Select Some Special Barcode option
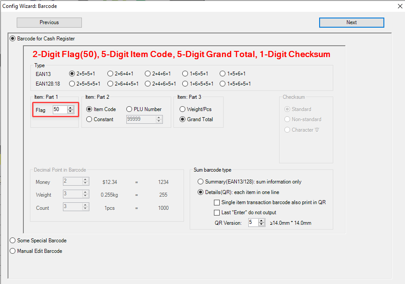The image size is (405, 284). tap(12, 241)
